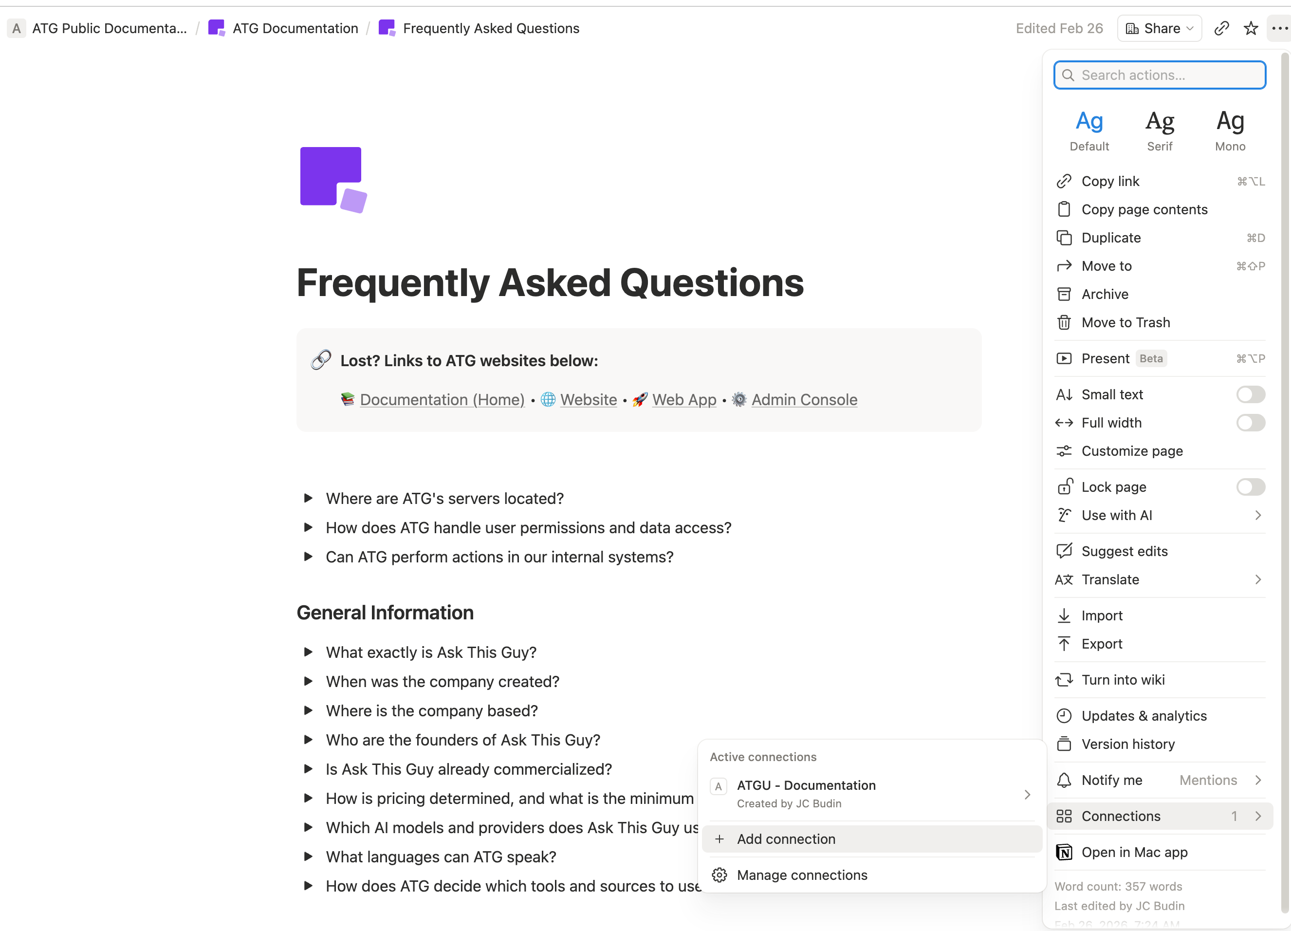Click the Duplicate pages icon

tap(1064, 238)
